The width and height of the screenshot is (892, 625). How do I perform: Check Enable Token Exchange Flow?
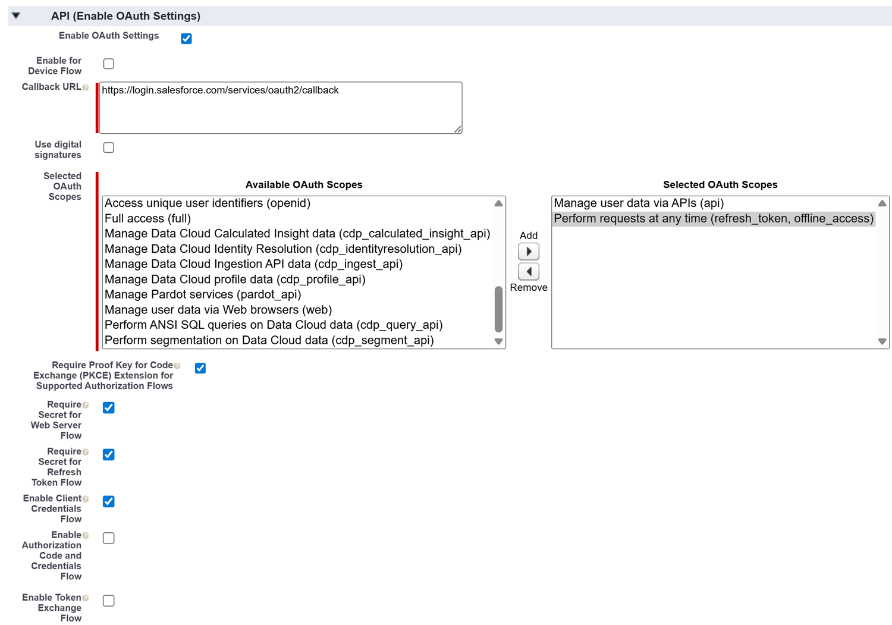point(109,601)
